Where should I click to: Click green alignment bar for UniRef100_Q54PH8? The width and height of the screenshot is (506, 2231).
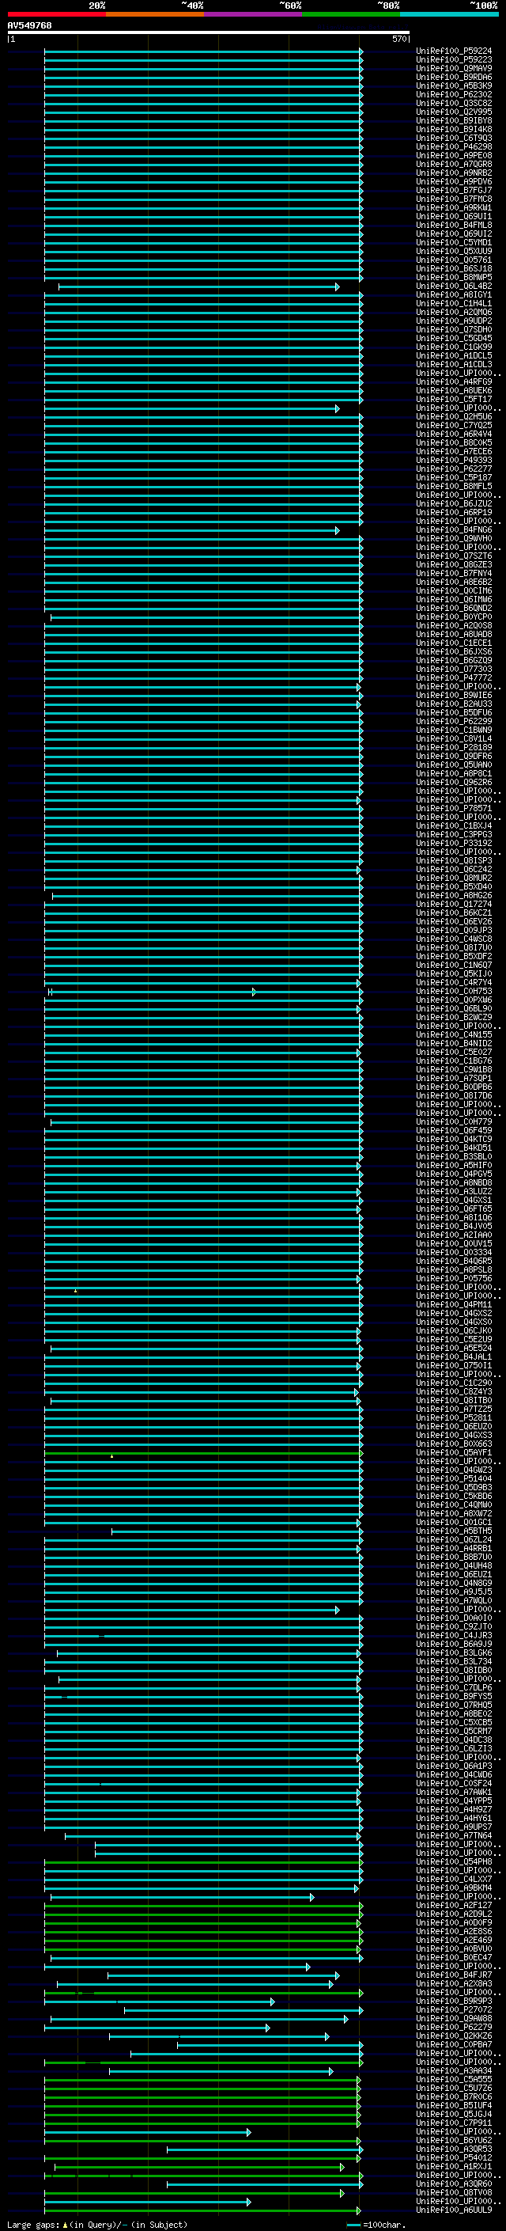point(203,1862)
